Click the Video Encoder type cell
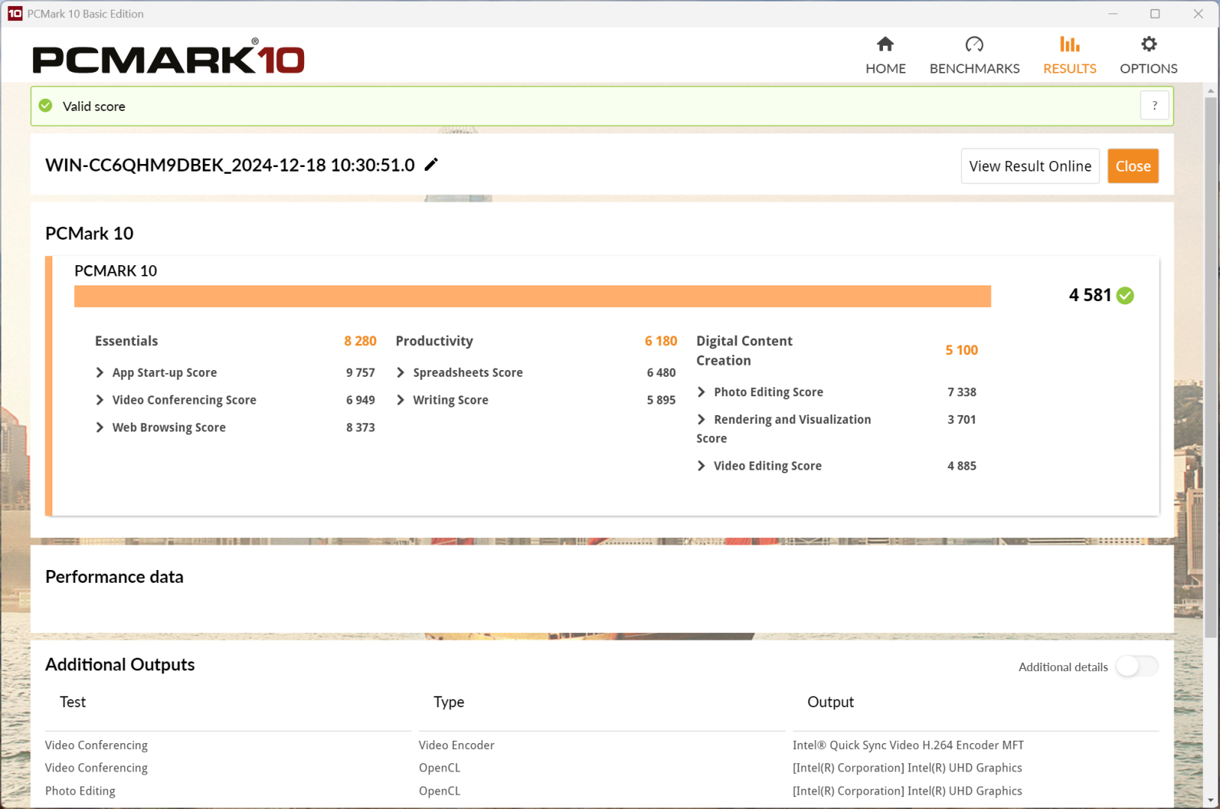 point(456,745)
